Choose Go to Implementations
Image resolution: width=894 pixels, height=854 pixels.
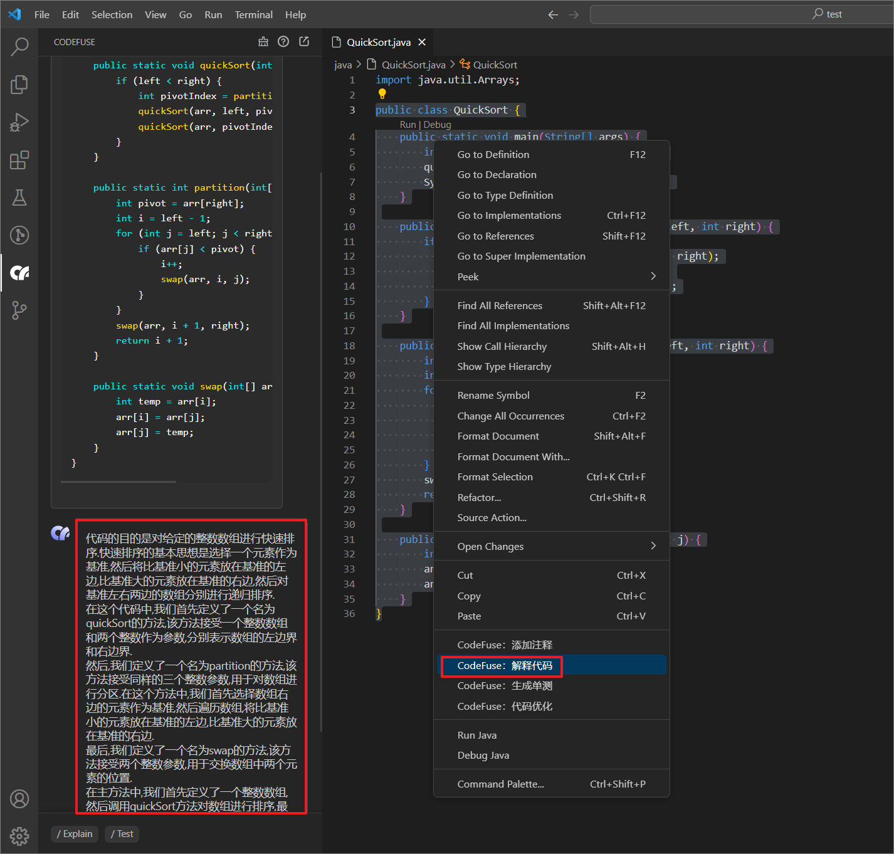coord(552,215)
